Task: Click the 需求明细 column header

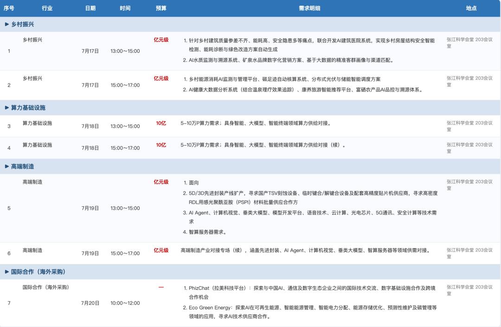Action: point(309,8)
